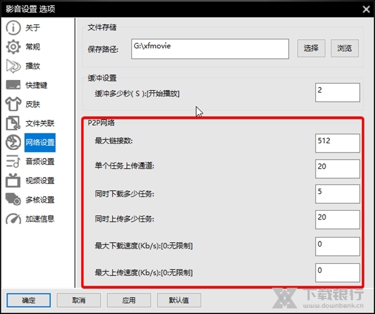Click the 最大链接数 field showing 512

point(337,143)
